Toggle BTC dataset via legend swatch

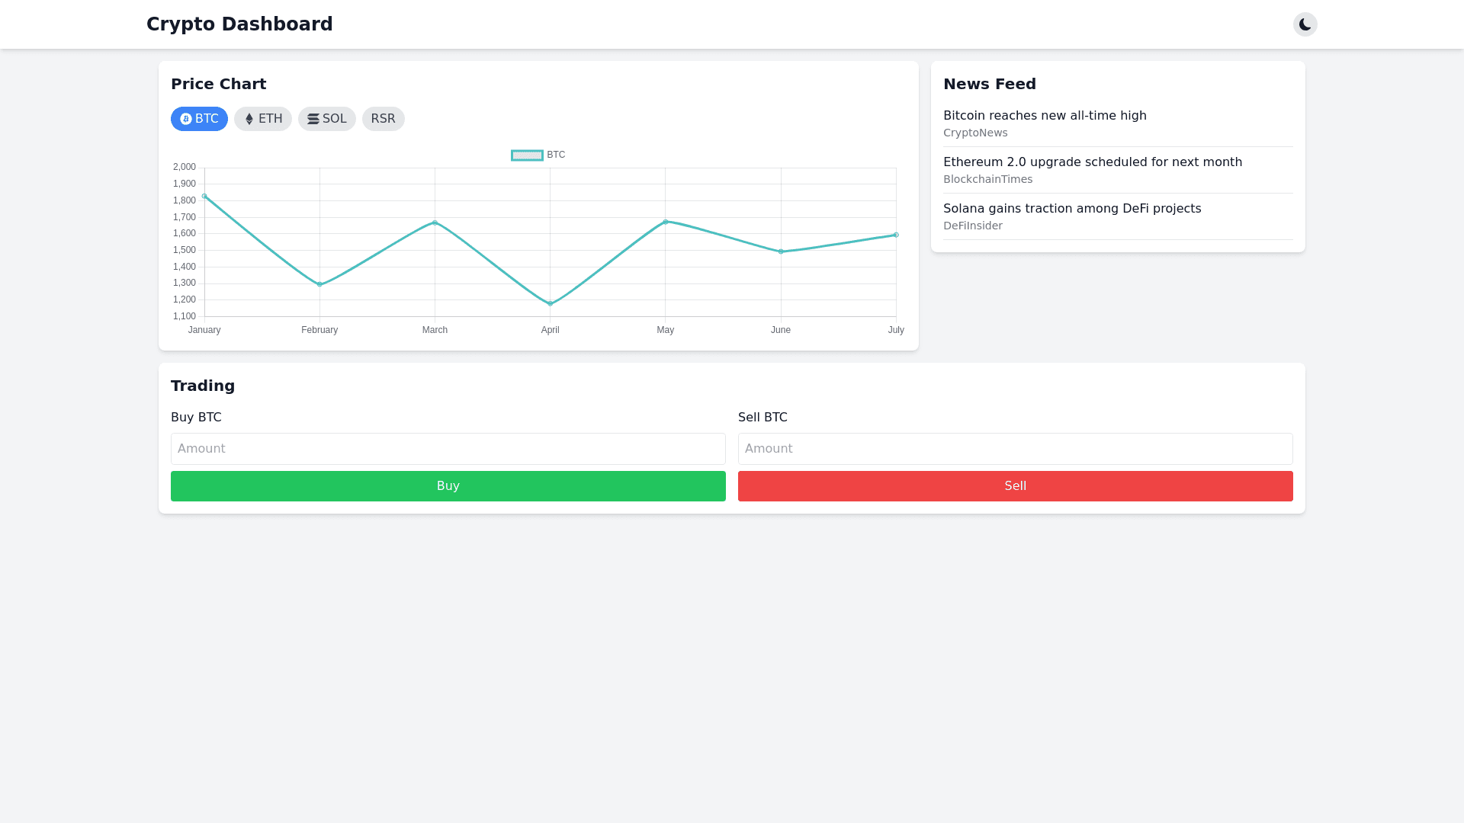point(527,155)
